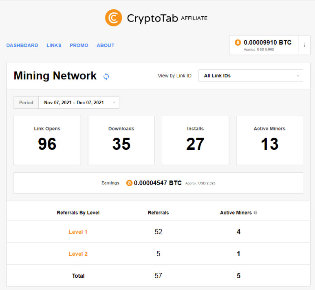Open Level 2 referrals
315x290 pixels.
point(78,254)
